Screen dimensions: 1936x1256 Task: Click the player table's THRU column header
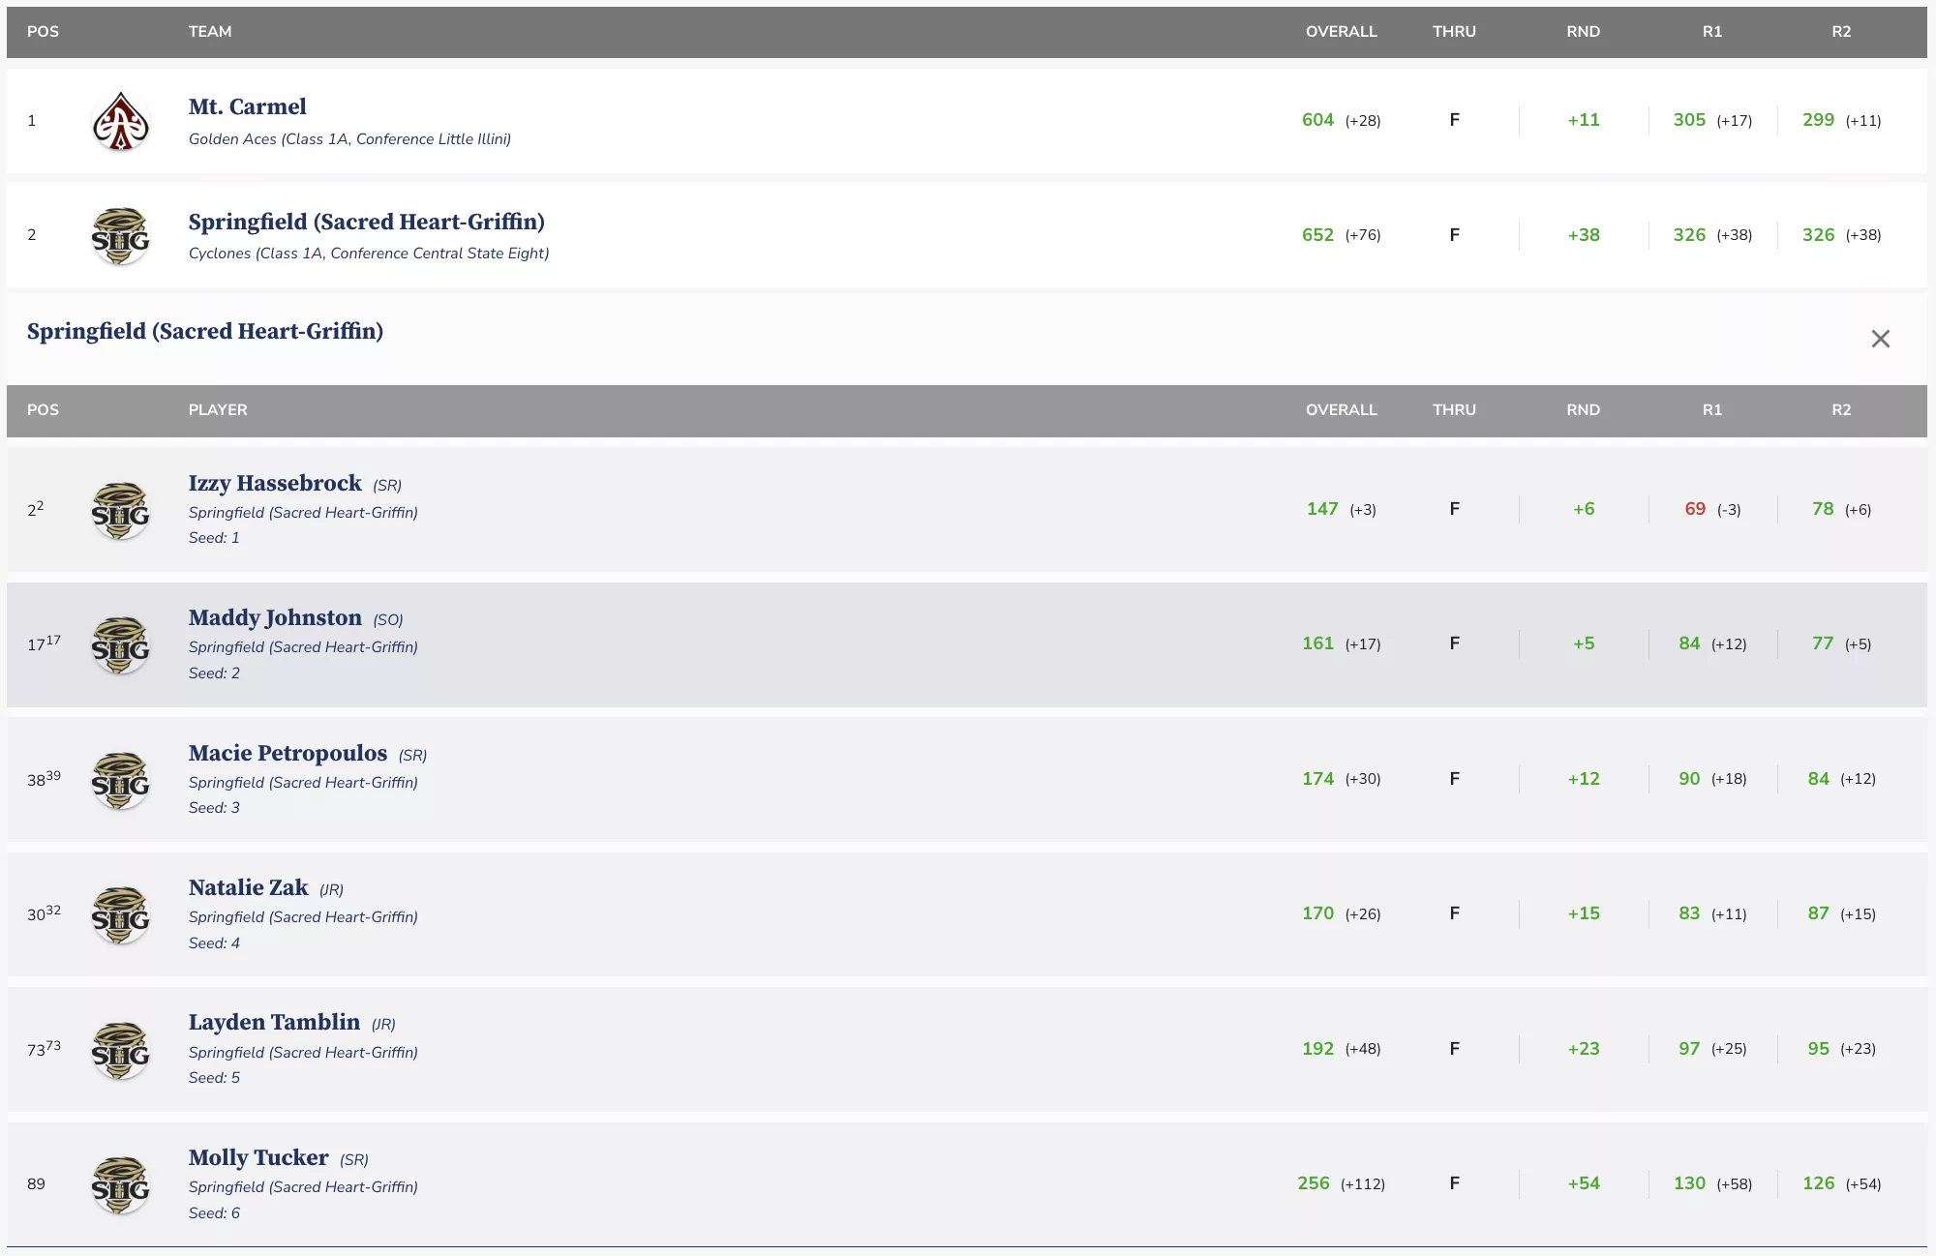pos(1454,410)
